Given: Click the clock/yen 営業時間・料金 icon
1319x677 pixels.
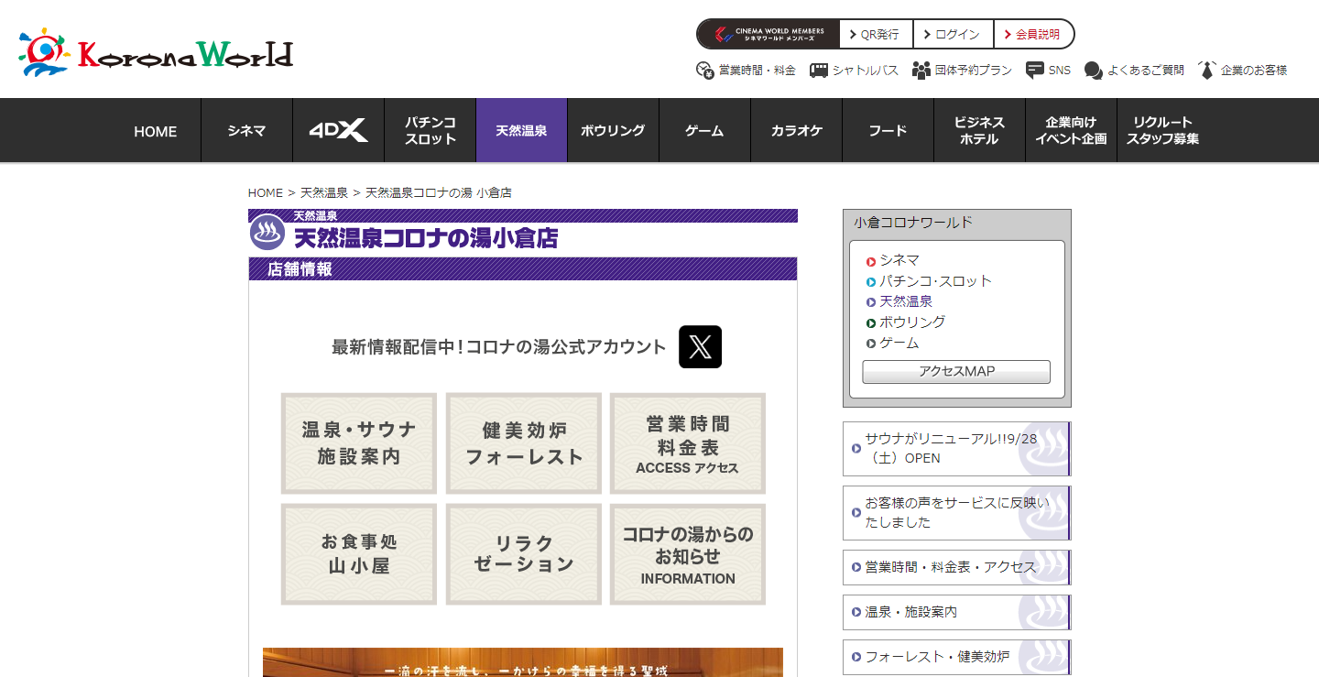Looking at the screenshot, I should point(704,71).
